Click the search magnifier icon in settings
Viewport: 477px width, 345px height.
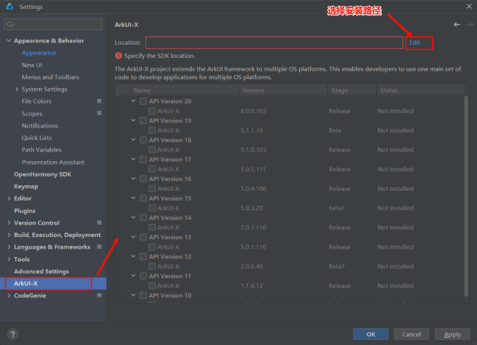click(10, 24)
